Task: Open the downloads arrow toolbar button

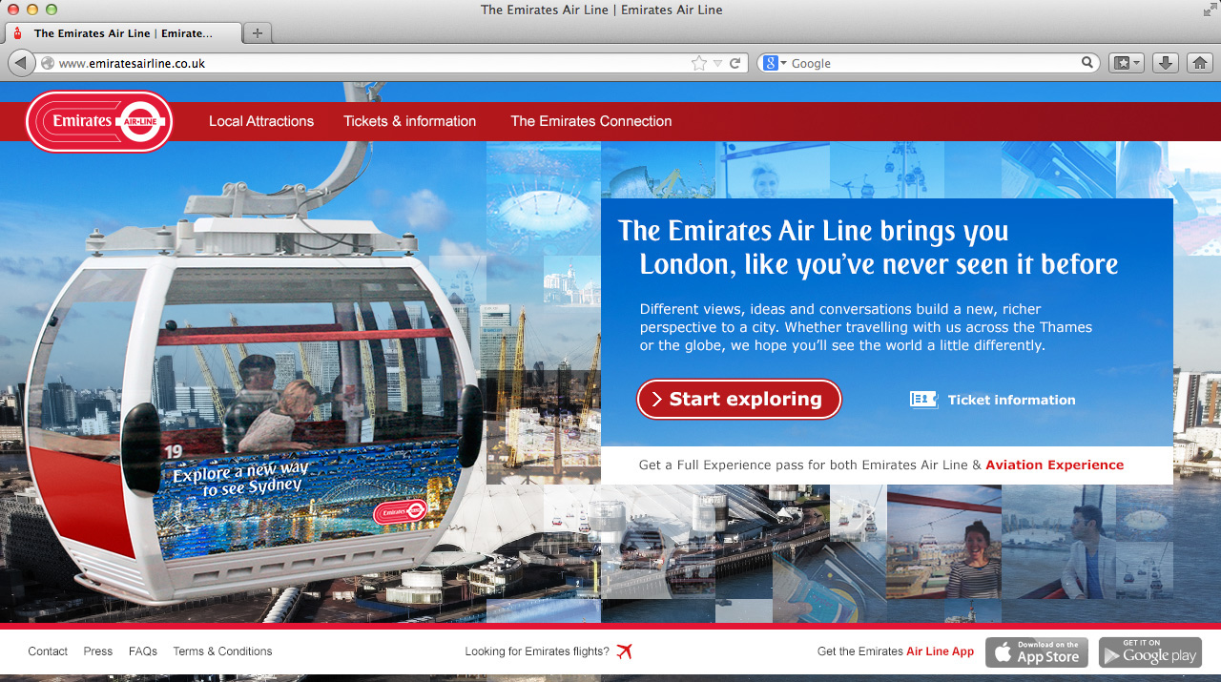Action: click(x=1165, y=63)
